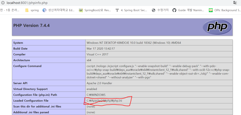Click the C:\WINDOWS path value

pos(96,95)
